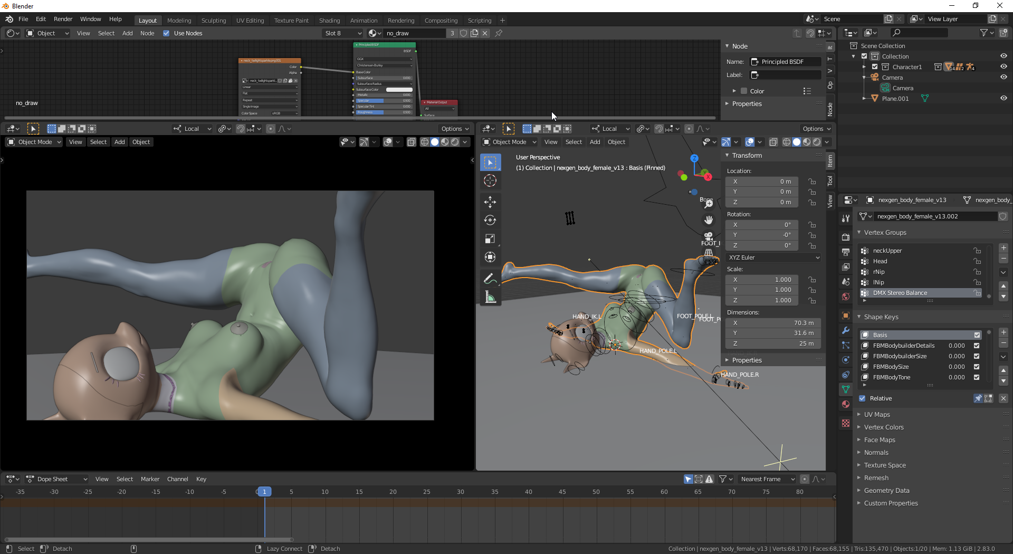Select the Rotate tool in viewport toolbar
1013x554 pixels.
(x=490, y=221)
